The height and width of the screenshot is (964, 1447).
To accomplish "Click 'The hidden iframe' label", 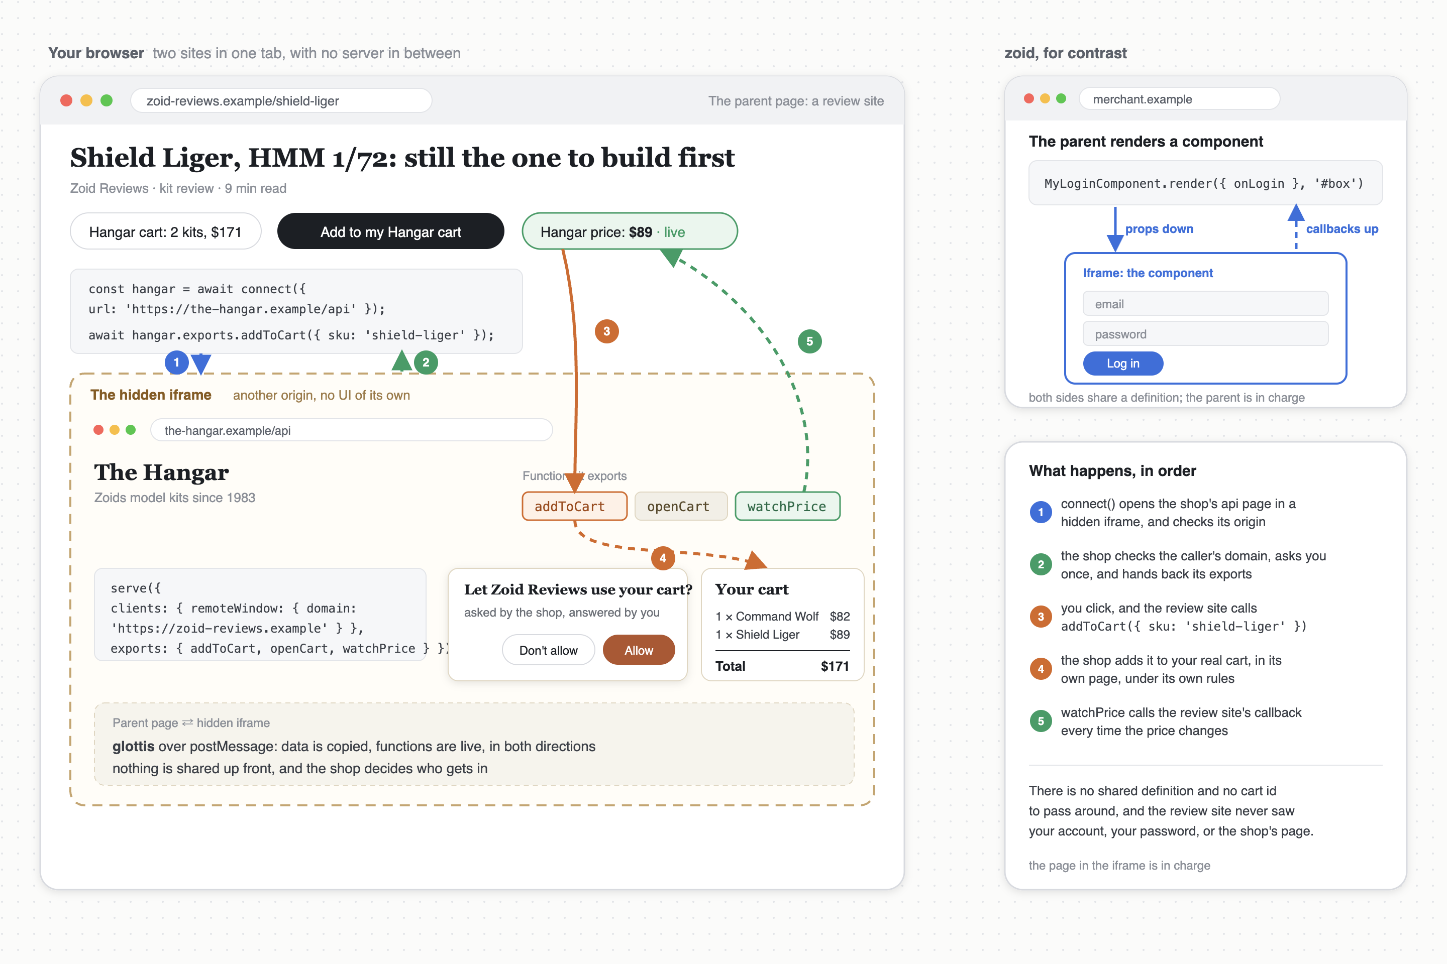I will [151, 395].
